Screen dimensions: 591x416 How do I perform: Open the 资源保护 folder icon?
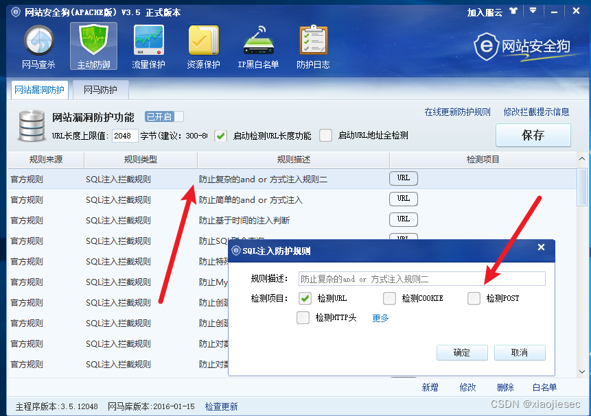(x=203, y=47)
